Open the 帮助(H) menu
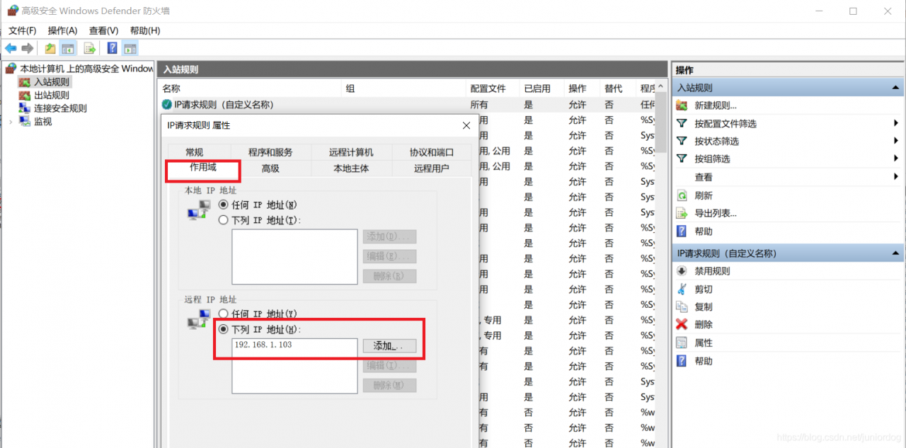The height and width of the screenshot is (448, 906). tap(145, 30)
